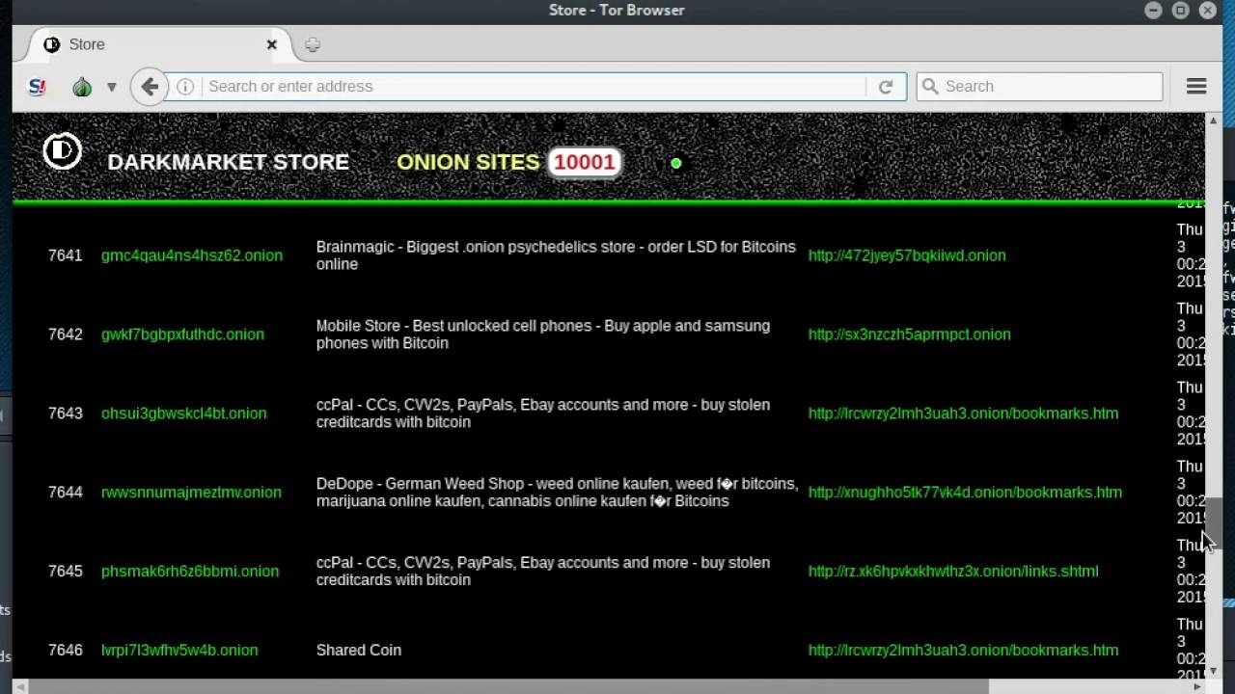Click the Shared Coin description

pyautogui.click(x=359, y=651)
